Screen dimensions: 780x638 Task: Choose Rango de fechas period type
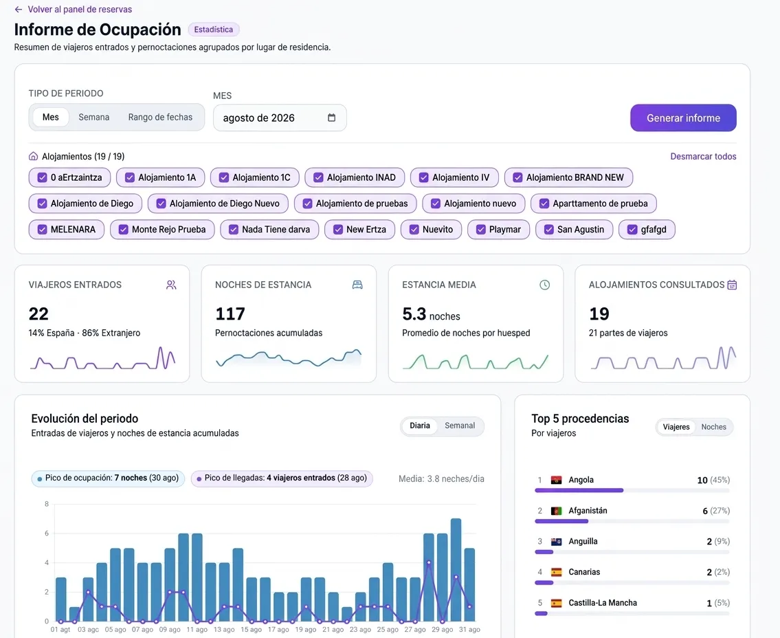160,118
